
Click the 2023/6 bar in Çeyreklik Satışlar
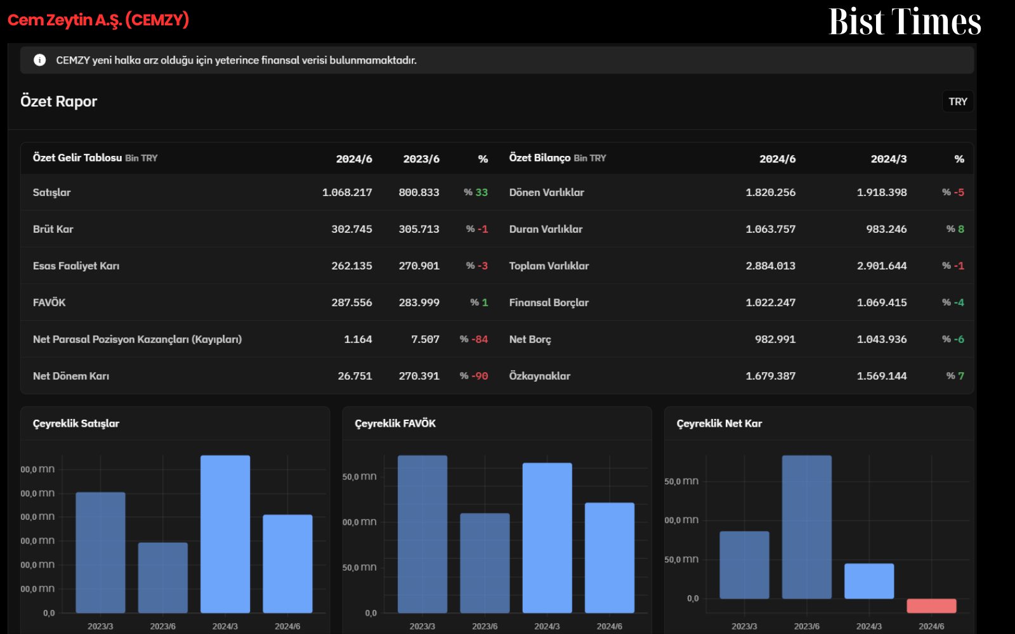[163, 578]
